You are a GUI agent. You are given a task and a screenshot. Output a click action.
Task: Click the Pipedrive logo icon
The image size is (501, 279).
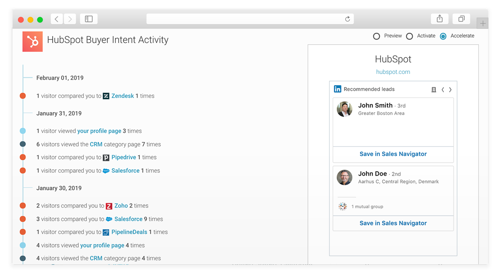point(106,158)
